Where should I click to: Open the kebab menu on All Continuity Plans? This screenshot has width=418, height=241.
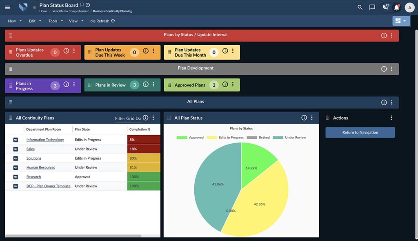(153, 117)
